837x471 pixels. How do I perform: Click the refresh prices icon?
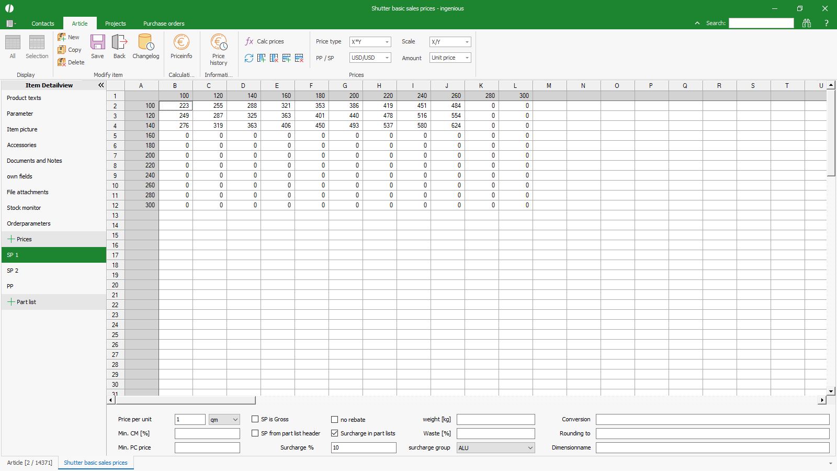tap(249, 58)
